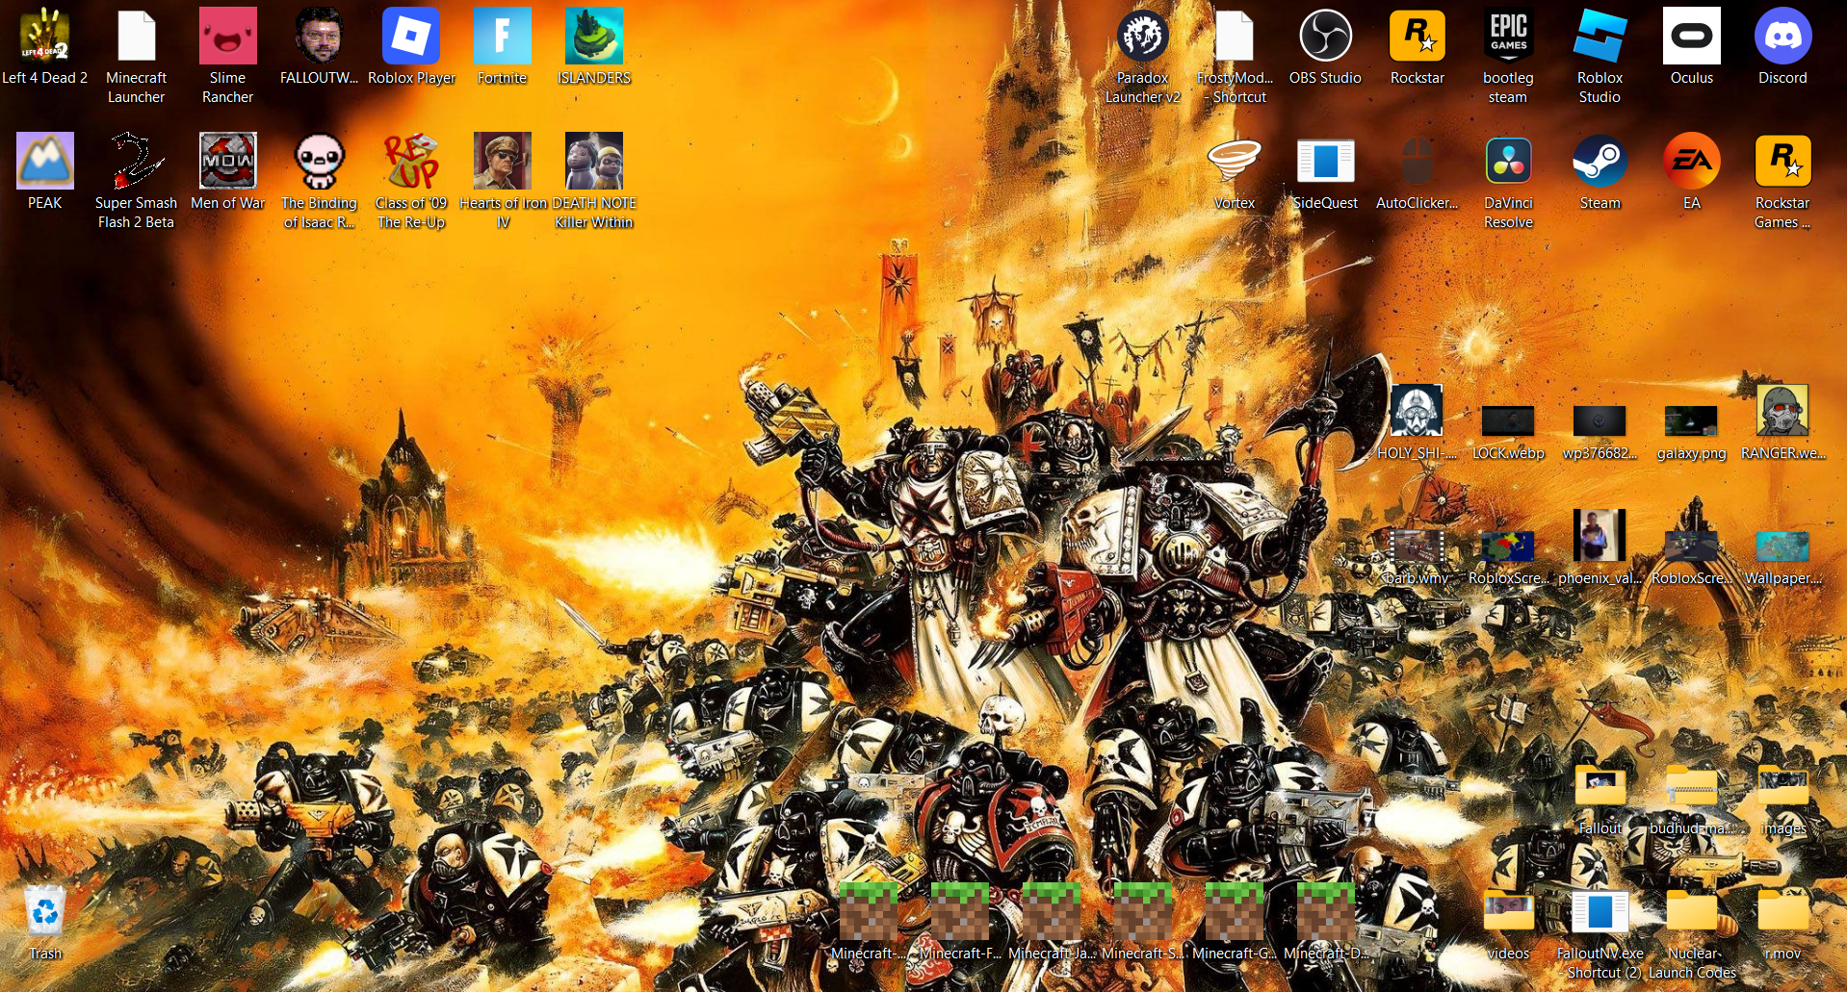Open the Fallout folder
The image size is (1847, 992).
click(x=1600, y=786)
